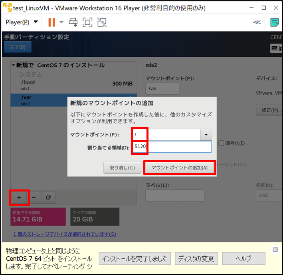Click インストールを完了しました button
Image resolution: width=283 pixels, height=275 pixels.
[x=135, y=259]
